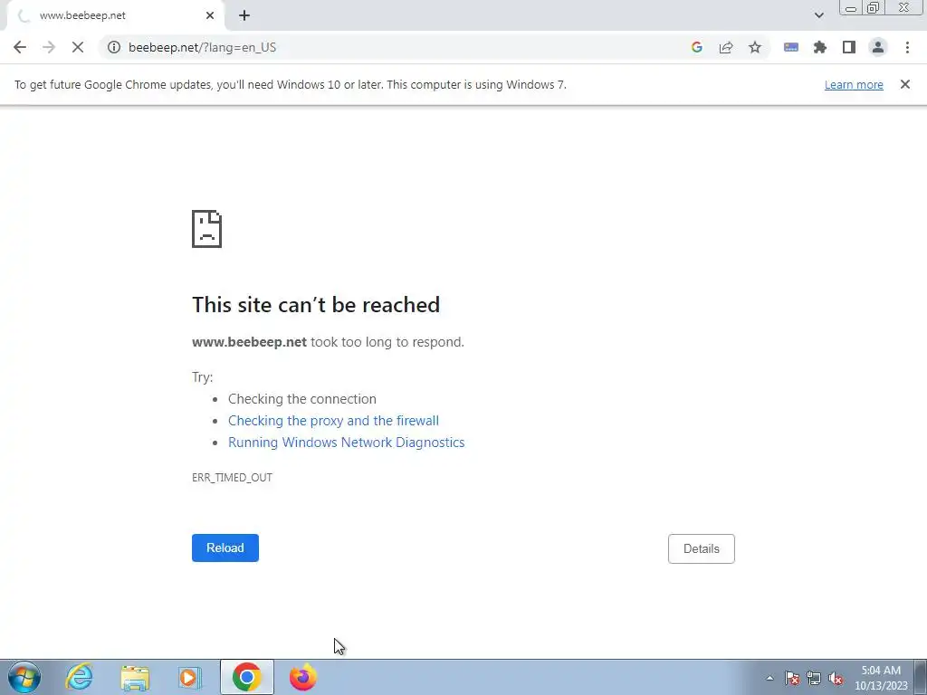Dismiss the Chrome update infobar
The height and width of the screenshot is (695, 927).
click(904, 84)
